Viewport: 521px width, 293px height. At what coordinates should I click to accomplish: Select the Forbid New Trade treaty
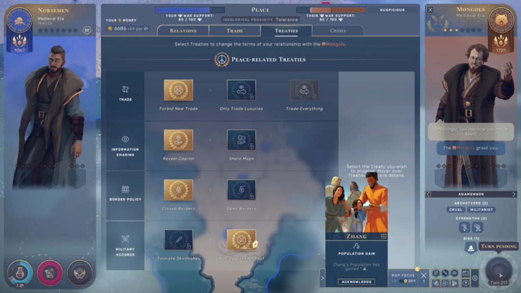click(179, 90)
